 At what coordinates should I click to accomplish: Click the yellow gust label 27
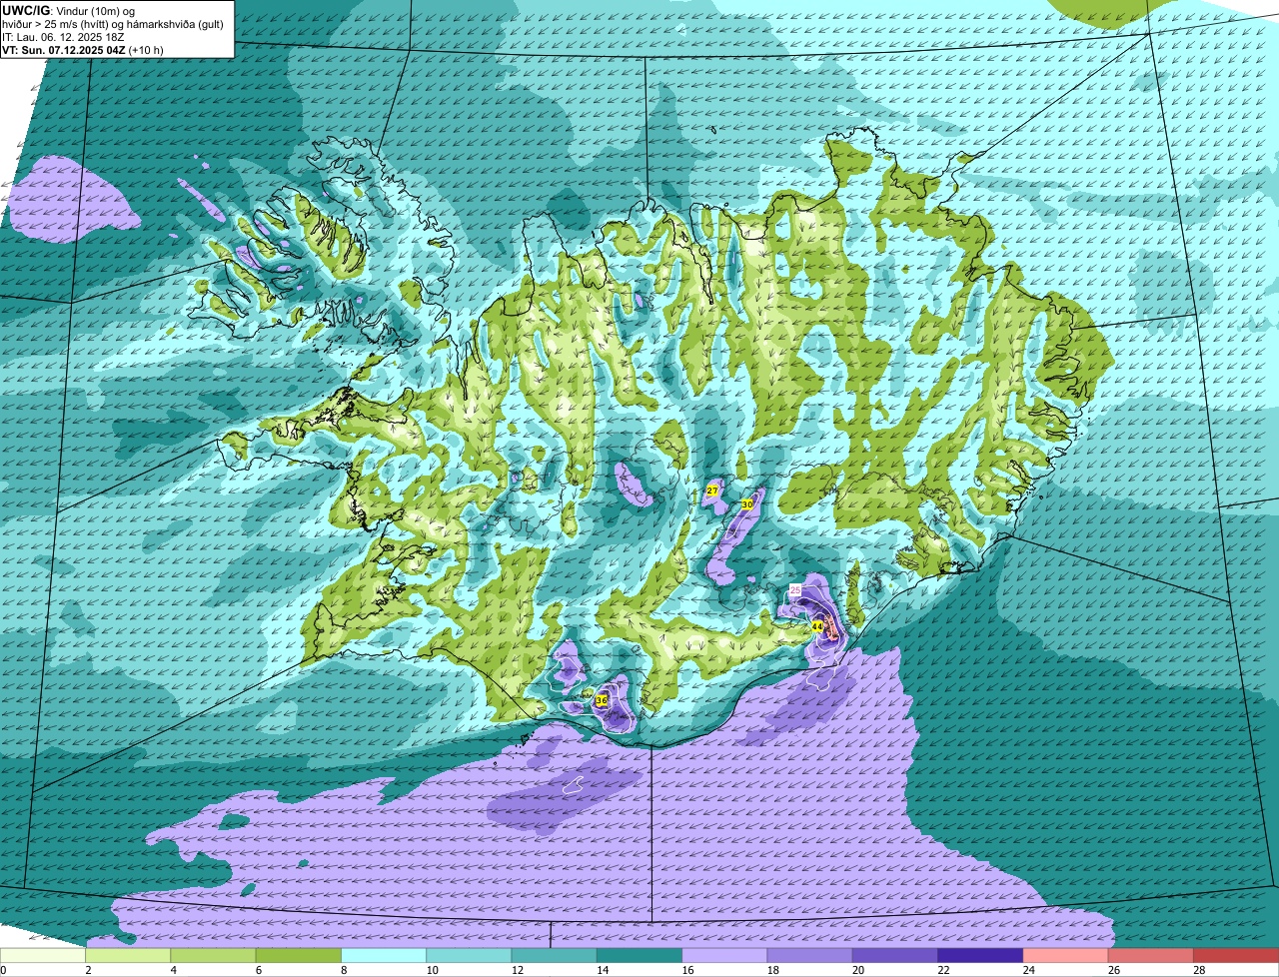coord(712,490)
